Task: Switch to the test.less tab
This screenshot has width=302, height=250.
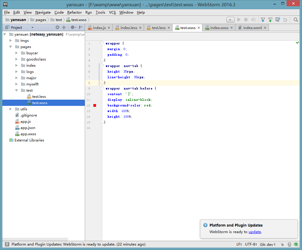Action: 159,28
